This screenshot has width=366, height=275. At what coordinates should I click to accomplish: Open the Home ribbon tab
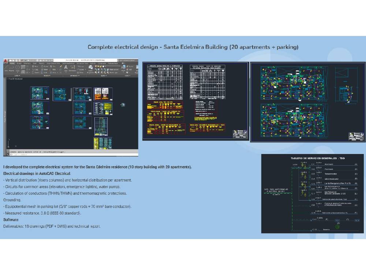pos(12,63)
